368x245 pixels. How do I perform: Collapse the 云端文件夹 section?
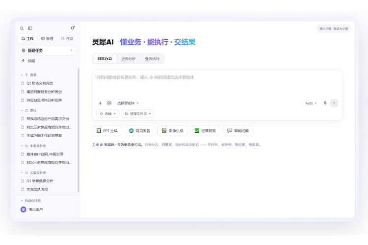(22, 172)
